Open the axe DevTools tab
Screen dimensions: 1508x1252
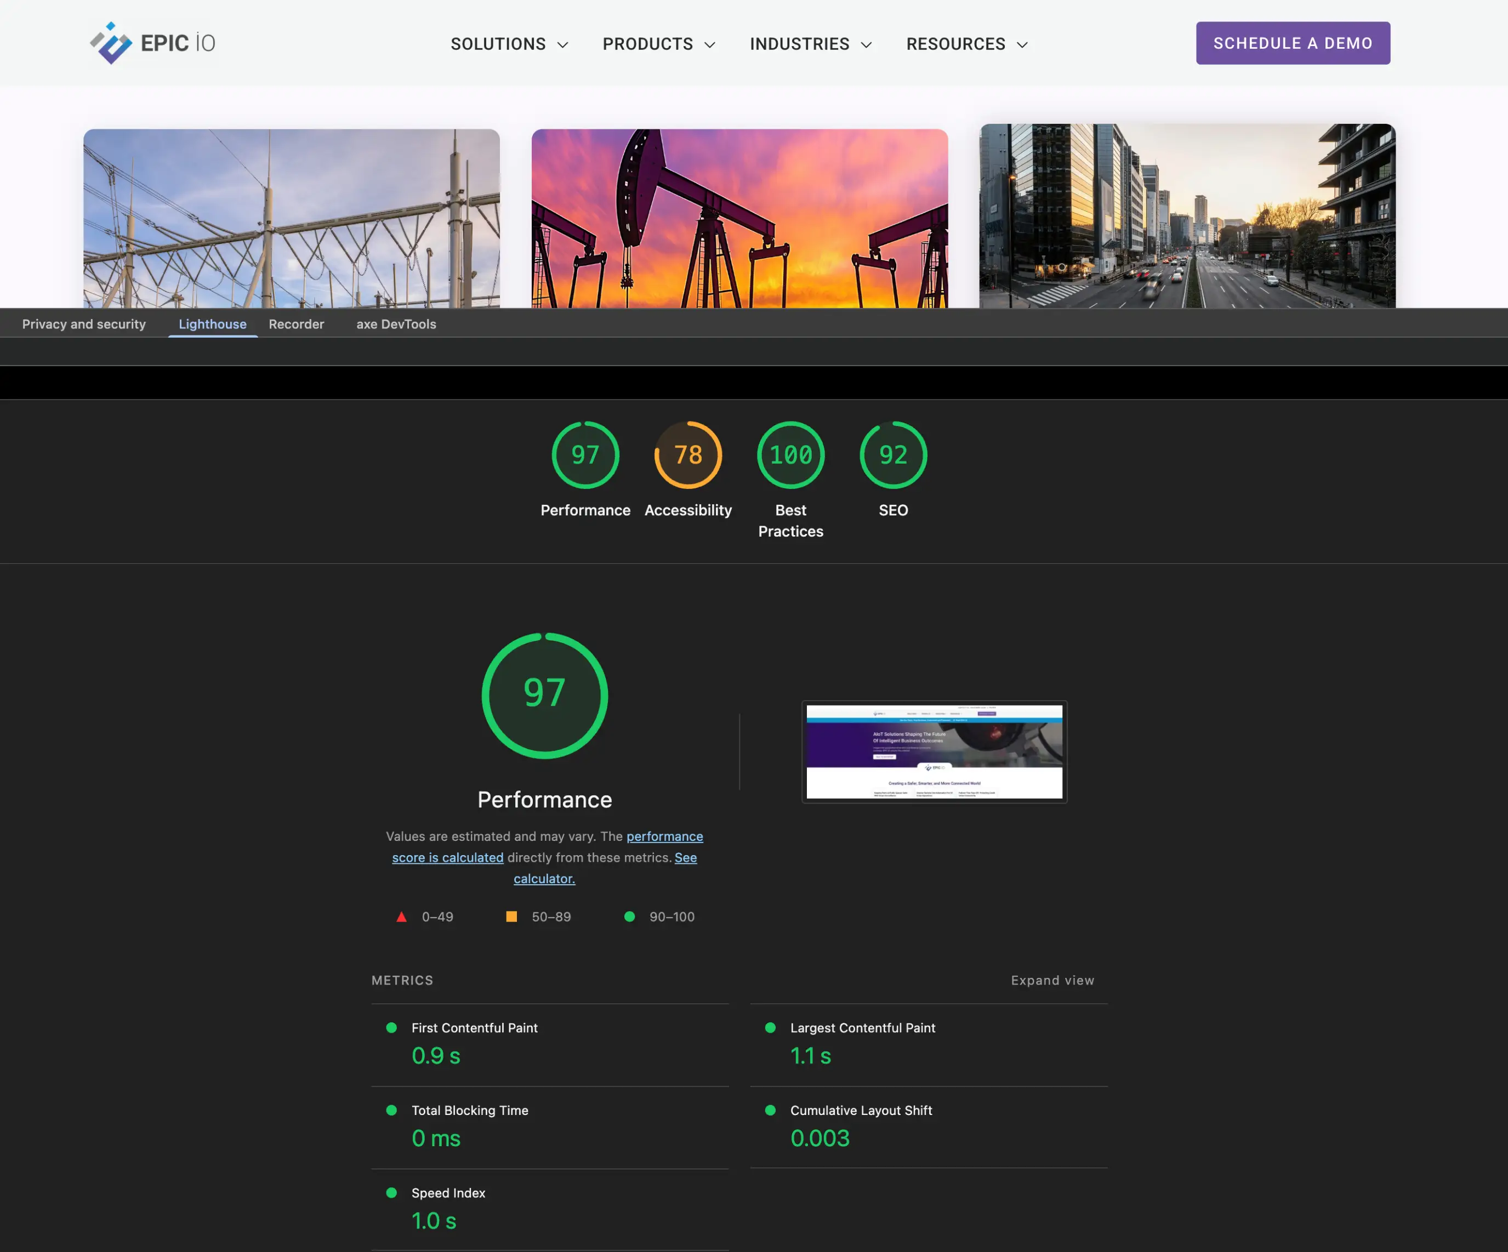396,324
